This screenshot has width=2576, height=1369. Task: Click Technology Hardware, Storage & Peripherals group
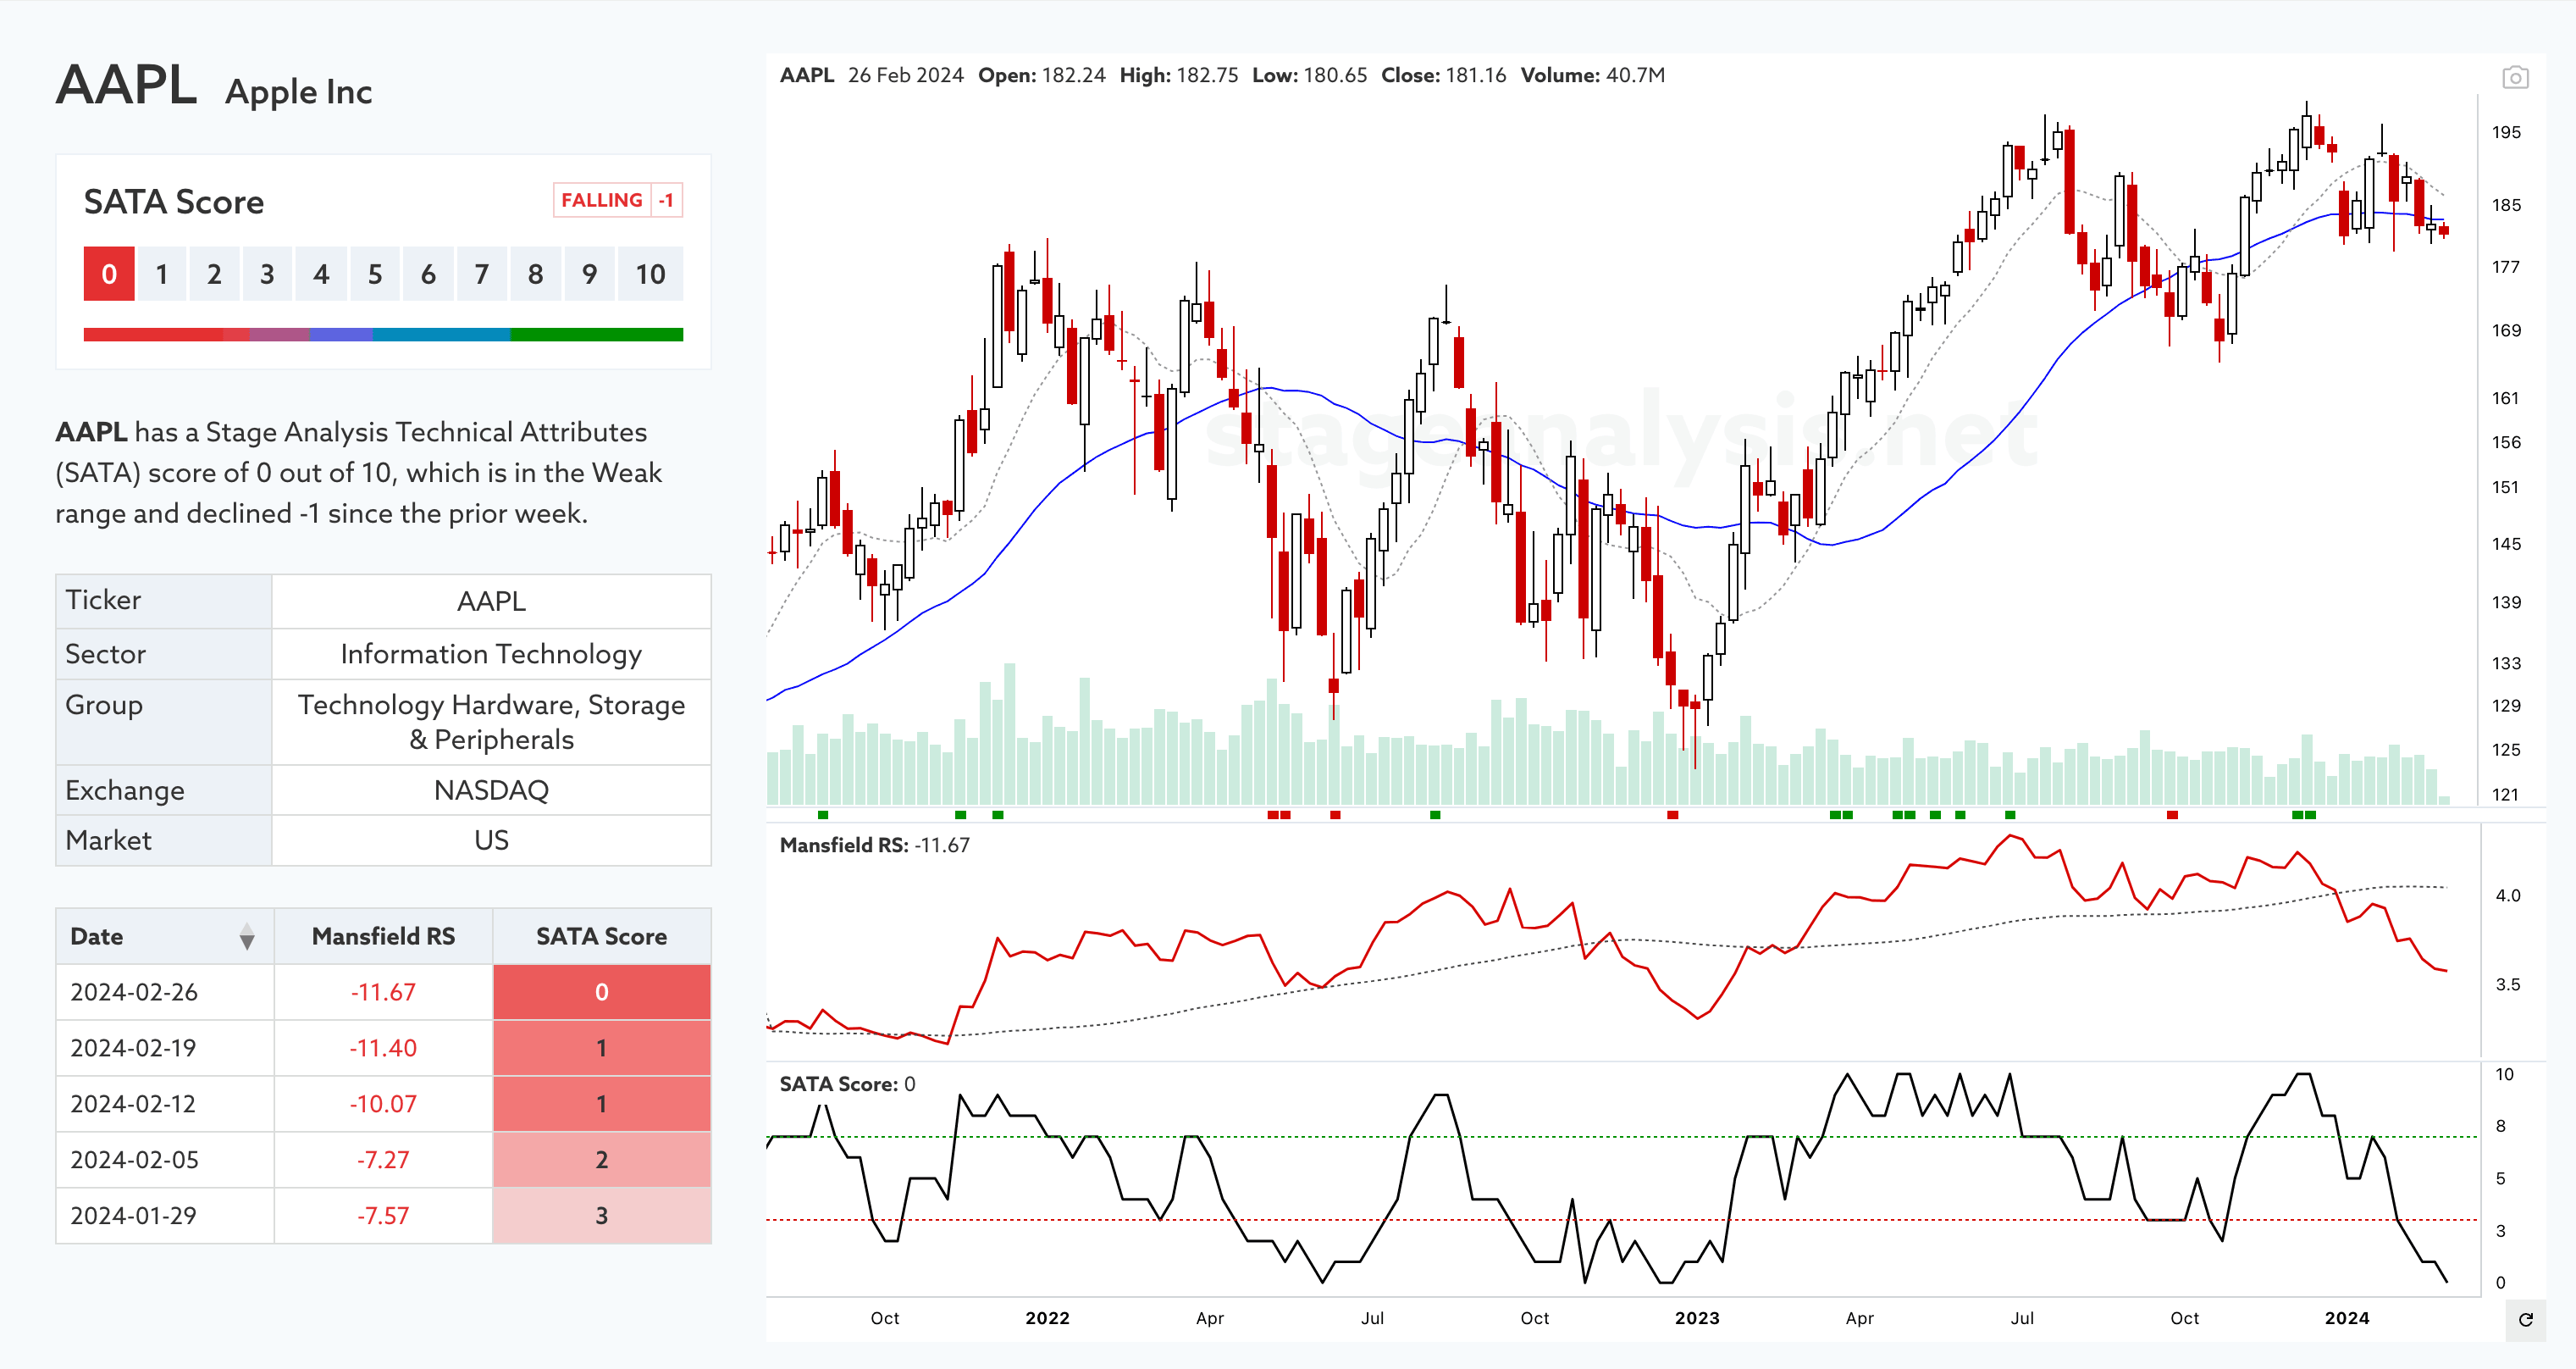pyautogui.click(x=491, y=723)
